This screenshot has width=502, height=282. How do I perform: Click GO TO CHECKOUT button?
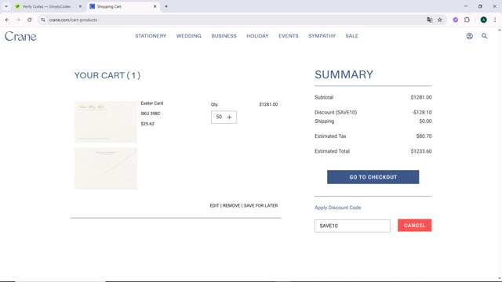click(x=373, y=177)
